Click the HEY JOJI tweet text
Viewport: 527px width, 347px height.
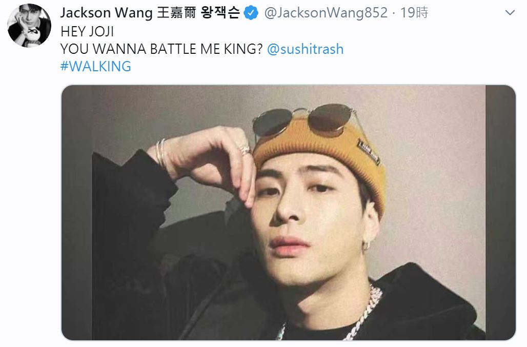pyautogui.click(x=87, y=32)
